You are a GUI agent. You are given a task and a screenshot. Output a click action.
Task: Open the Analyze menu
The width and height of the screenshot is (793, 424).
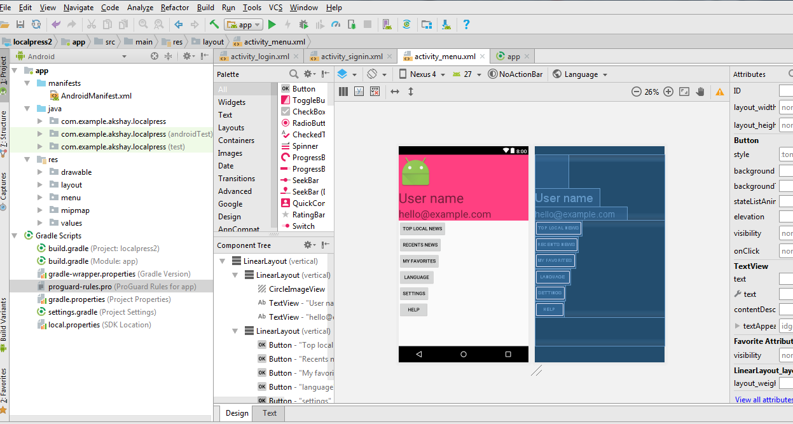pos(140,8)
